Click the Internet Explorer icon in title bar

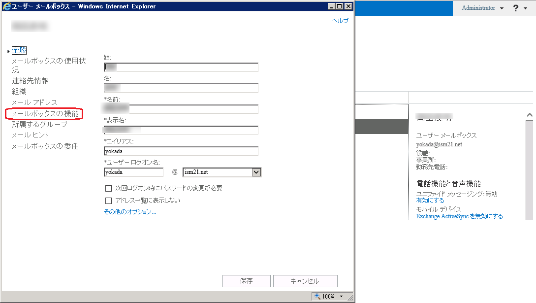pos(6,6)
